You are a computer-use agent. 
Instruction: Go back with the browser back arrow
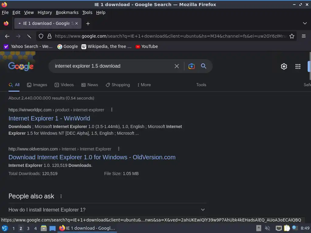click(x=7, y=36)
